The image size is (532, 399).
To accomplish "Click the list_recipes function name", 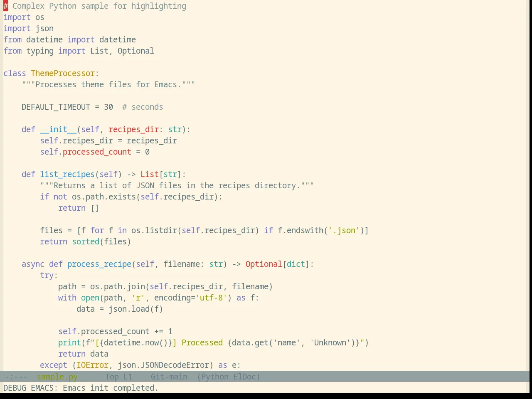I will [x=67, y=174].
